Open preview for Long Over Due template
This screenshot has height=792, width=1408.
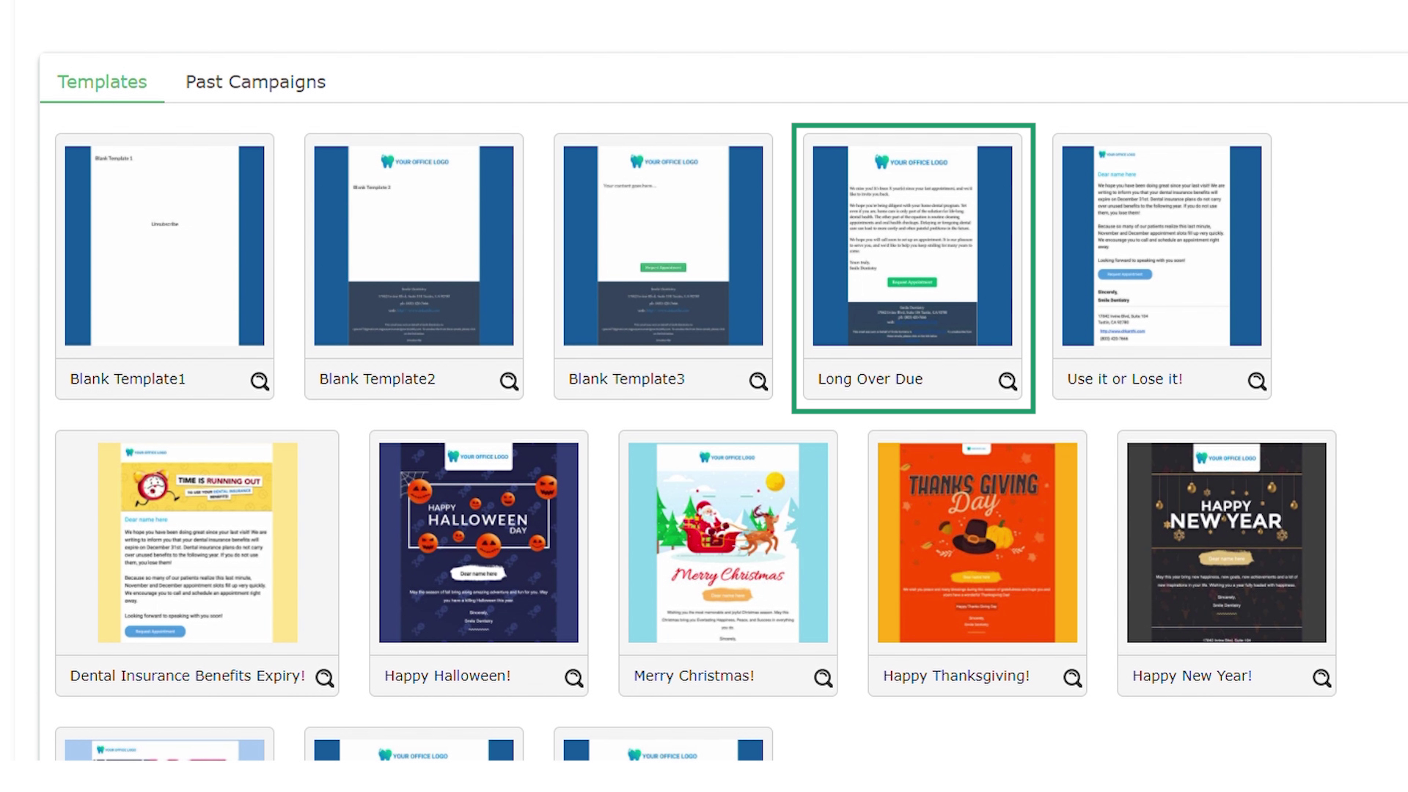[x=1008, y=381]
